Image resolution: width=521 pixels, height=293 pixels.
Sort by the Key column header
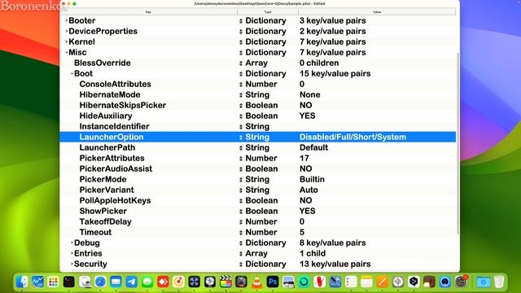(x=148, y=12)
